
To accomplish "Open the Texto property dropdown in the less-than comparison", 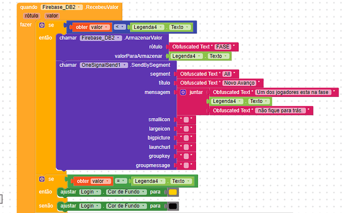I will [x=180, y=27].
